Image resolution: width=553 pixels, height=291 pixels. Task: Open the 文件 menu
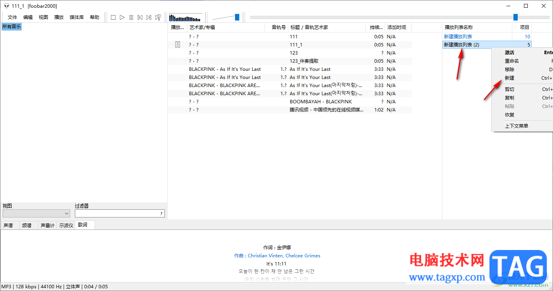pos(12,17)
